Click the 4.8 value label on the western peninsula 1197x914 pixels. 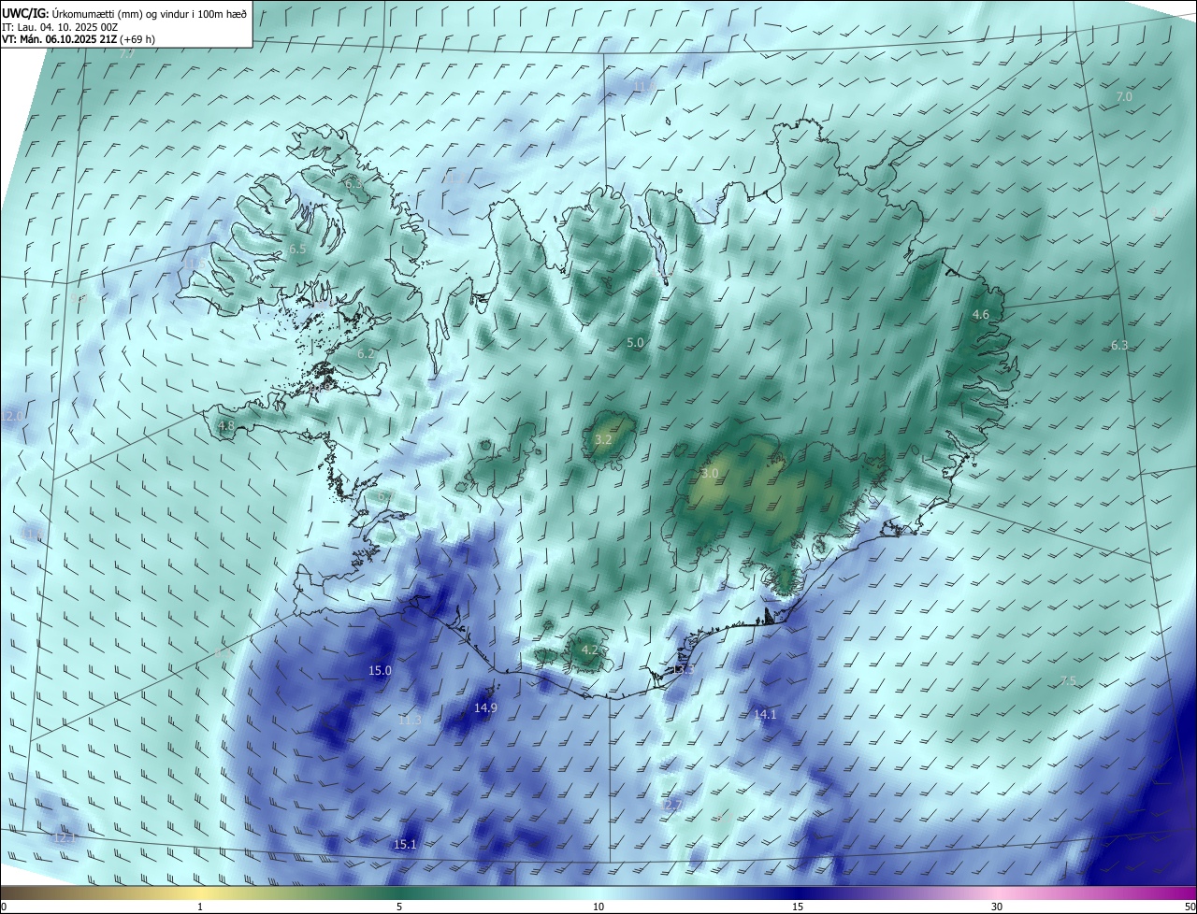click(x=226, y=425)
